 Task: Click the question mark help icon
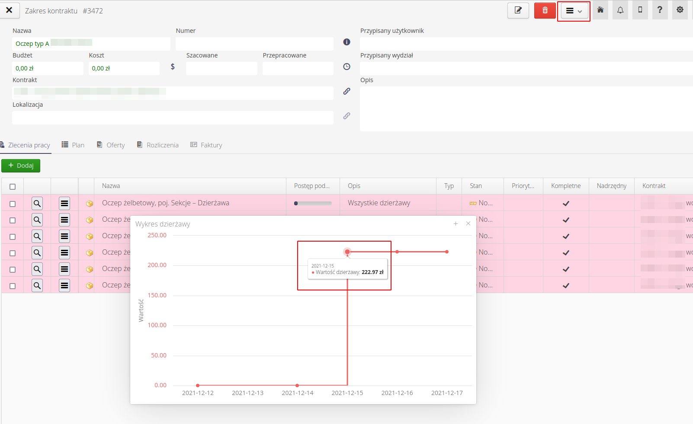pyautogui.click(x=659, y=10)
